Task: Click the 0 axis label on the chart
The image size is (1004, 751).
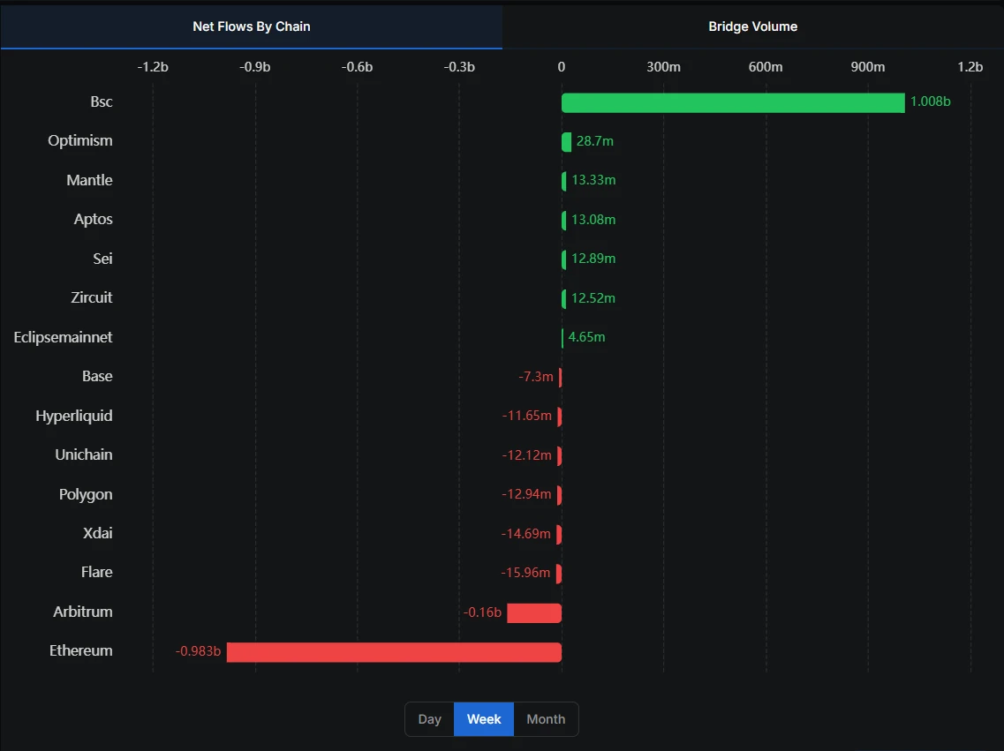Action: click(x=561, y=66)
